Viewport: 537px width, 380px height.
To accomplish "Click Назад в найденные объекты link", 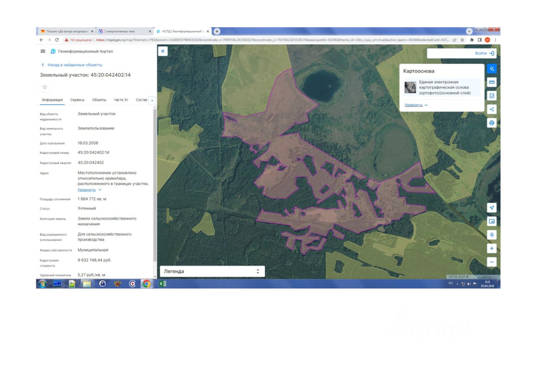I will 72,65.
